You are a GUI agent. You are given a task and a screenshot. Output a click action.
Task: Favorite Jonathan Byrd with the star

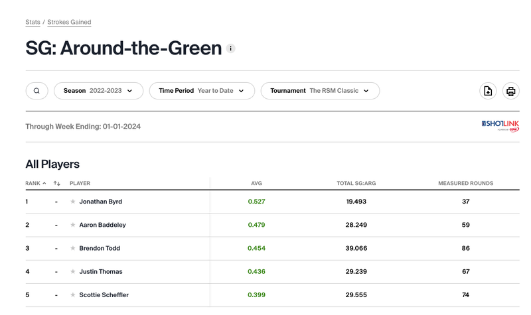click(x=72, y=202)
